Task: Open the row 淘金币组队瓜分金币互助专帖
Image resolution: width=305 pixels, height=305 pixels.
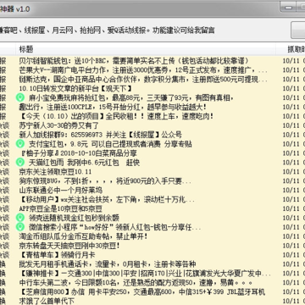Action: (x=152, y=236)
